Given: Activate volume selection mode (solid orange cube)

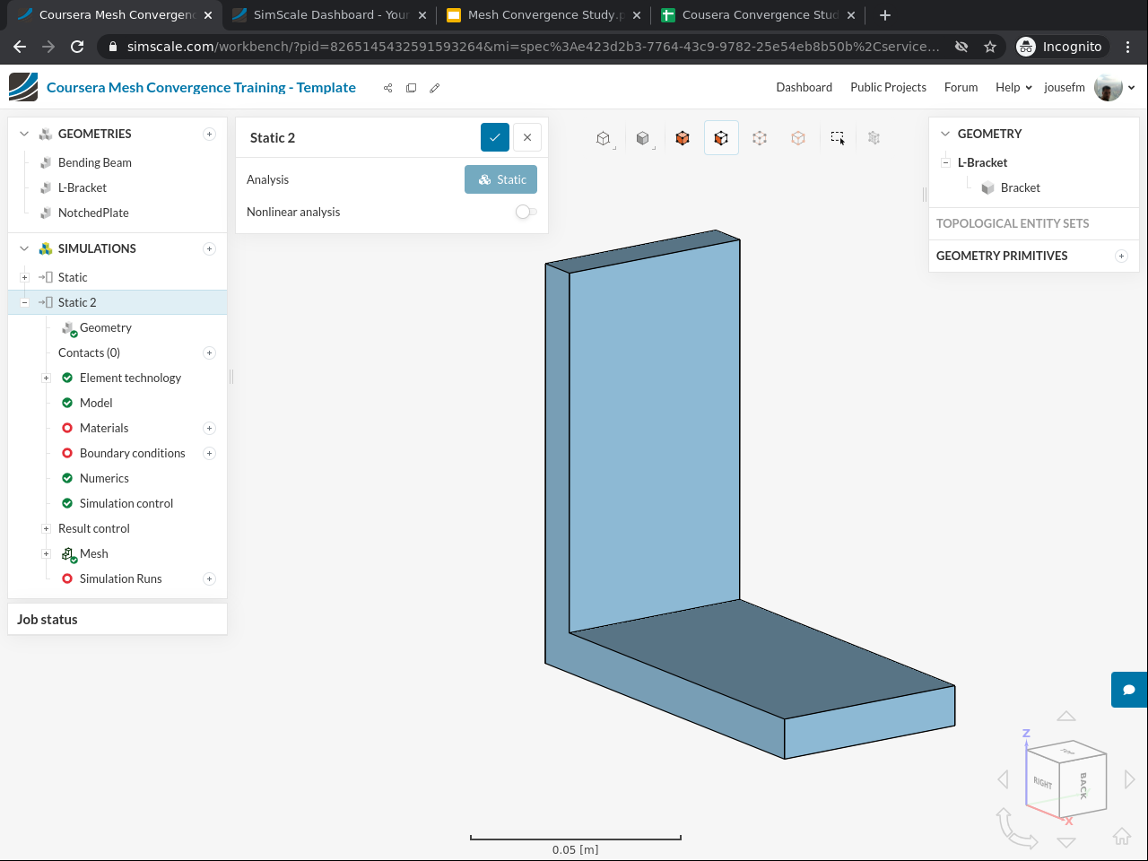Looking at the screenshot, I should [x=683, y=138].
